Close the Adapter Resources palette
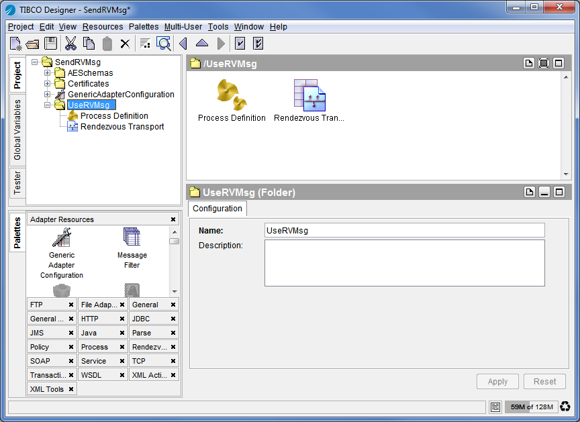This screenshot has width=580, height=422. [x=173, y=219]
